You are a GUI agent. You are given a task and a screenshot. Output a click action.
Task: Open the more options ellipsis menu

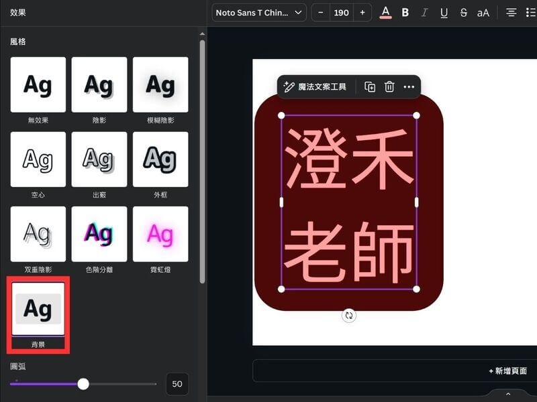[409, 86]
